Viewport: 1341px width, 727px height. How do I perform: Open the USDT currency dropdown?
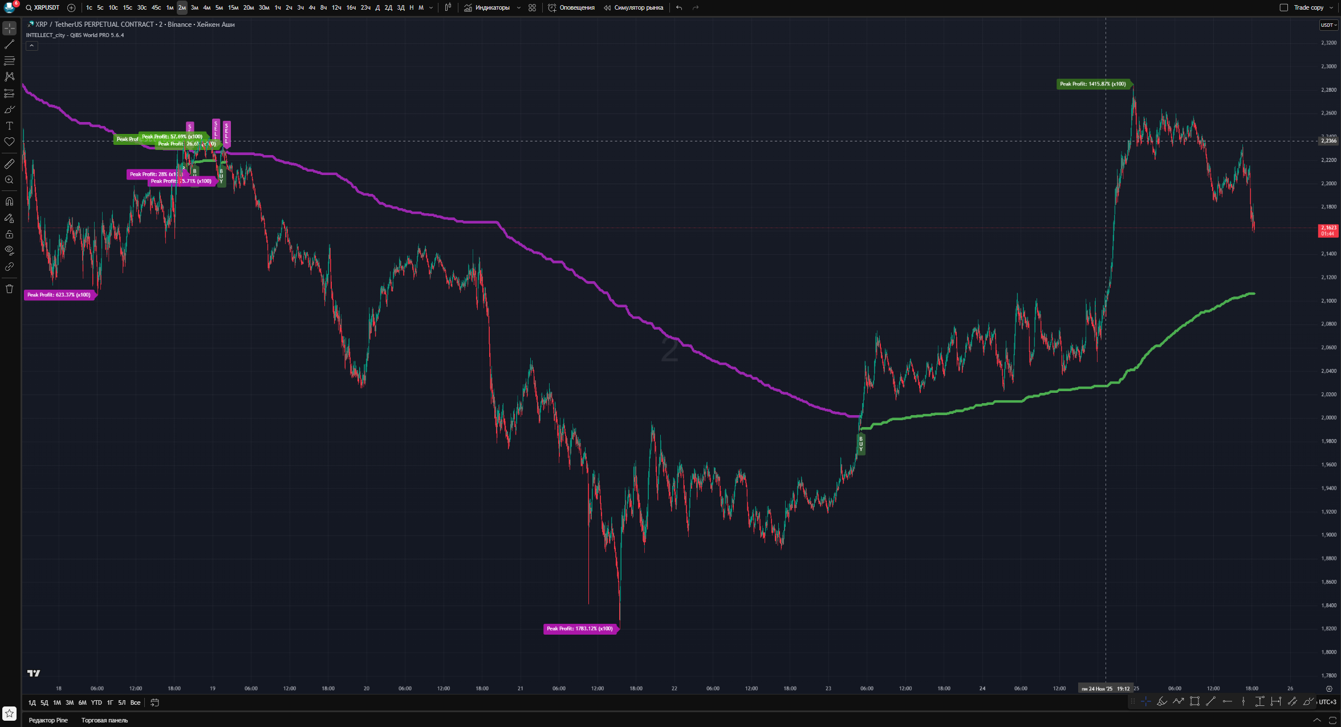click(1328, 25)
